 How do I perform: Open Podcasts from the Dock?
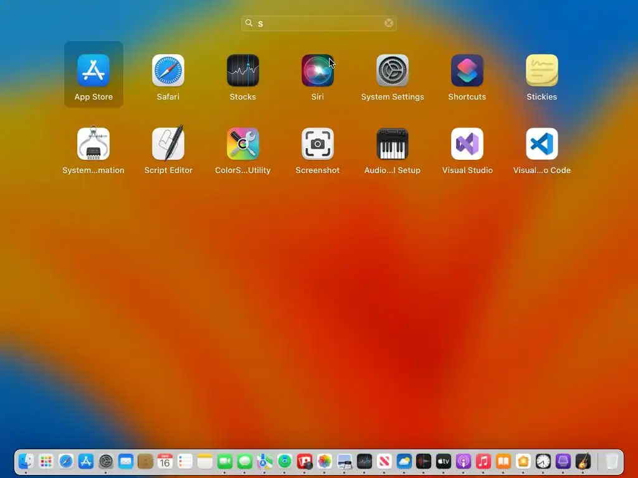464,461
